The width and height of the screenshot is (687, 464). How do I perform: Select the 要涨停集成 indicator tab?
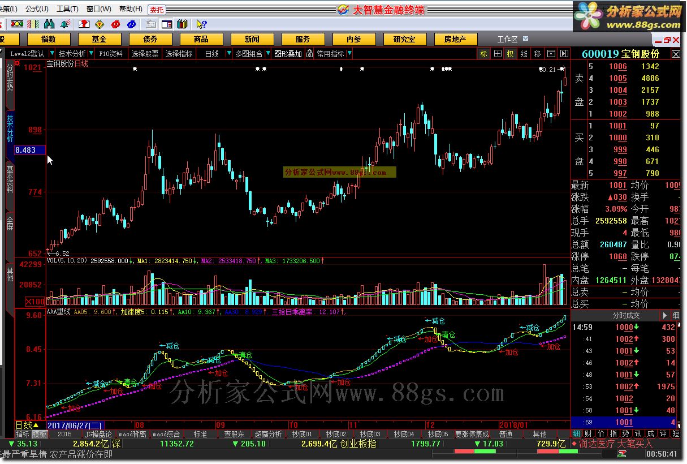472,434
